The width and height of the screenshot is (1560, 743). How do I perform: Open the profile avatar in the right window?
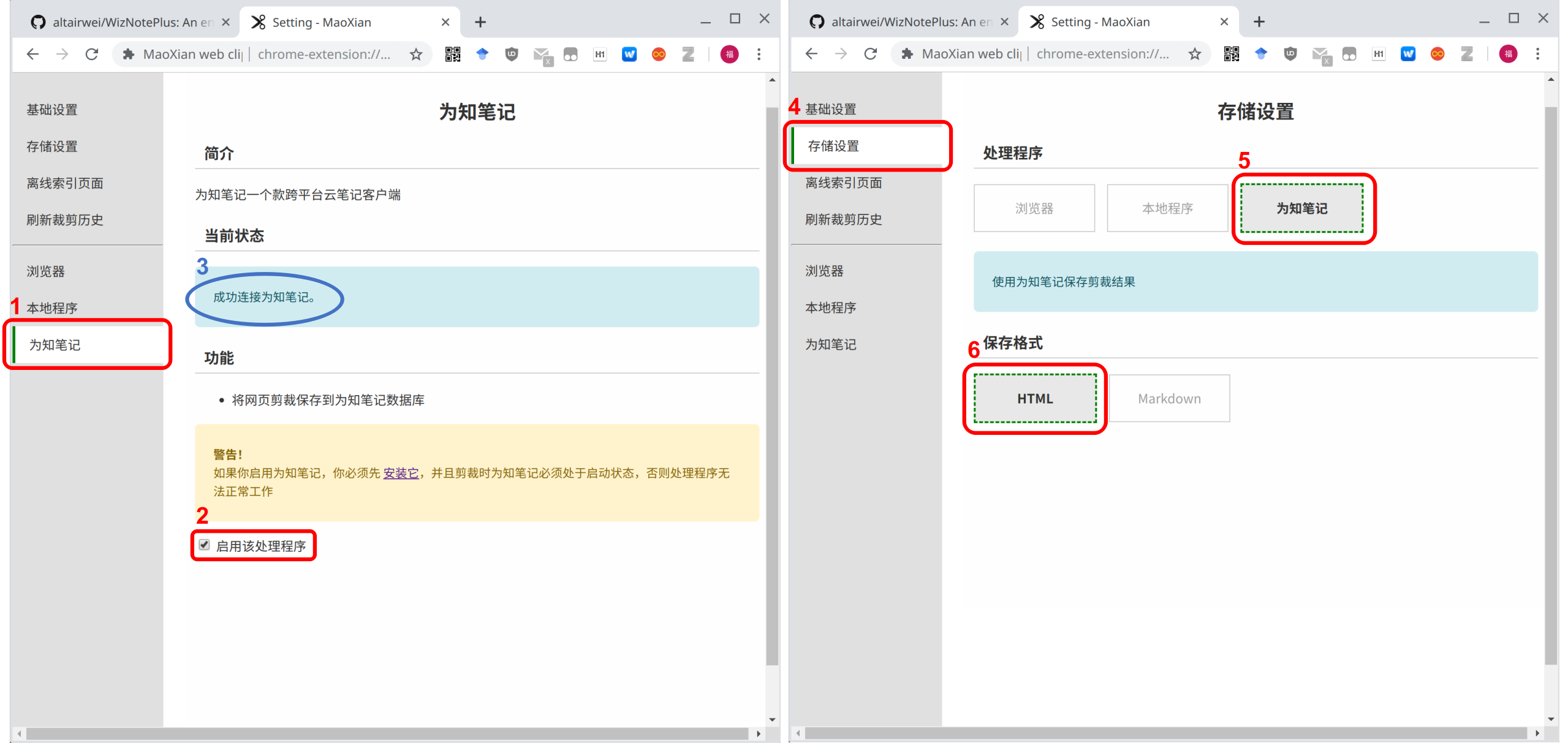(1508, 54)
